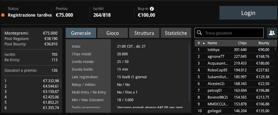Click player gollegol in ranking list

tap(234, 111)
